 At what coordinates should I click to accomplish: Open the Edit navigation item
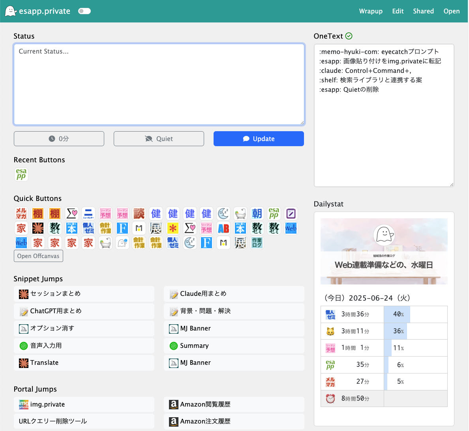click(x=398, y=11)
